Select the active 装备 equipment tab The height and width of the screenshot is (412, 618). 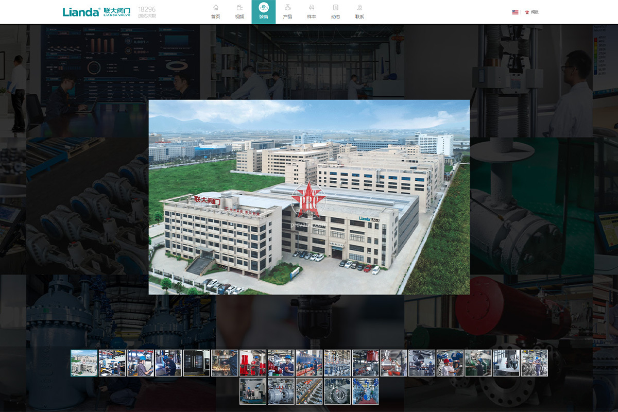click(x=263, y=12)
